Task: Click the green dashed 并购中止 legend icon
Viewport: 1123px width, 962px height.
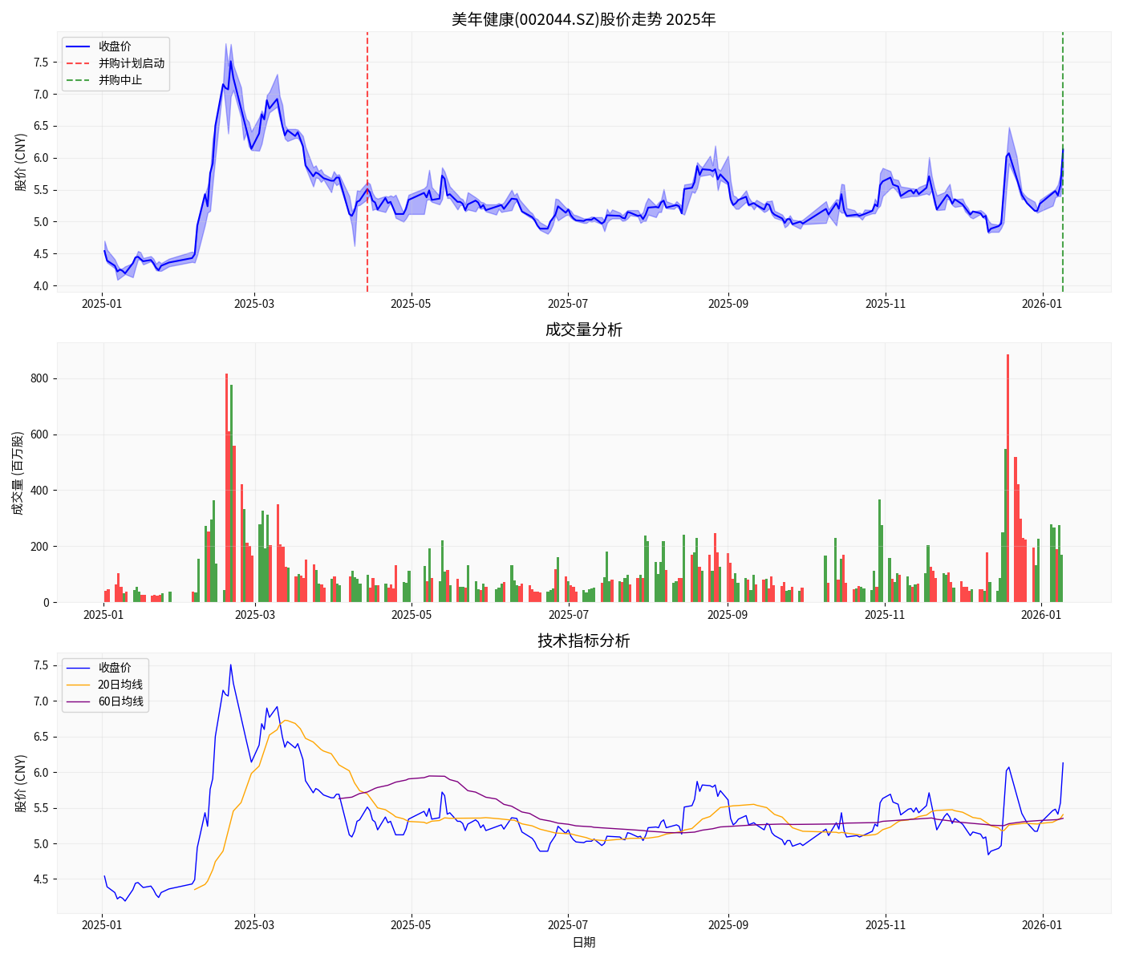Action: pos(77,79)
